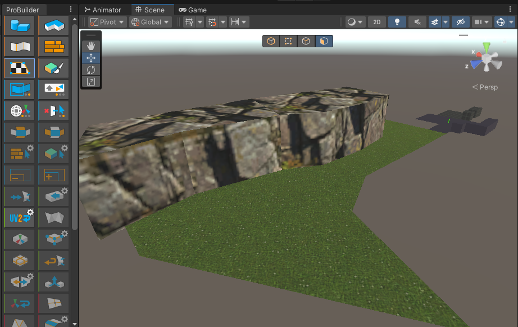Click the Triangulate zigzag mesh icon
This screenshot has width=518, height=327.
click(54, 218)
